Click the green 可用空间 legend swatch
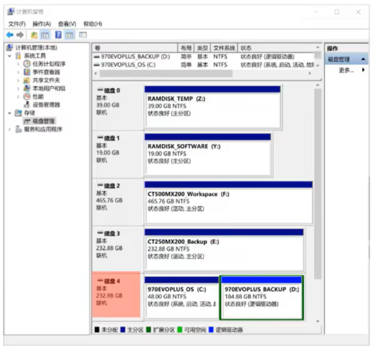The image size is (376, 352). click(180, 330)
